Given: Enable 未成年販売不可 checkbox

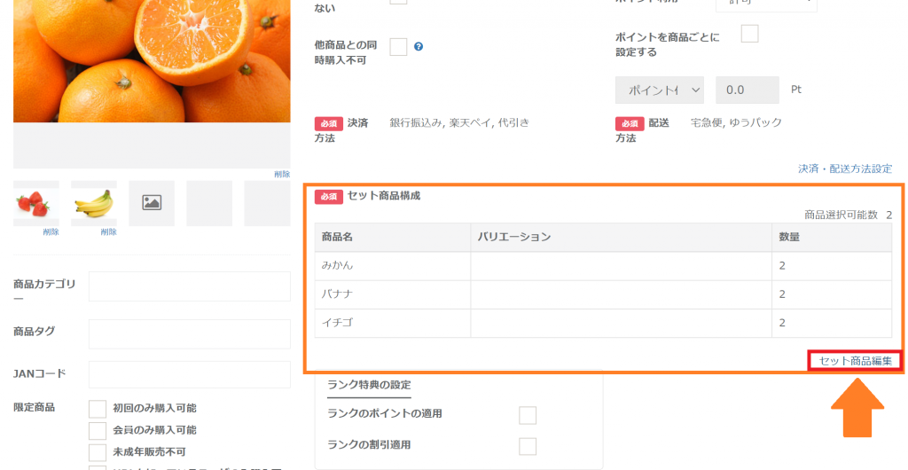Looking at the screenshot, I should (98, 452).
